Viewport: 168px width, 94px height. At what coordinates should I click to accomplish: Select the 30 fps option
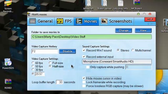coord(38,70)
